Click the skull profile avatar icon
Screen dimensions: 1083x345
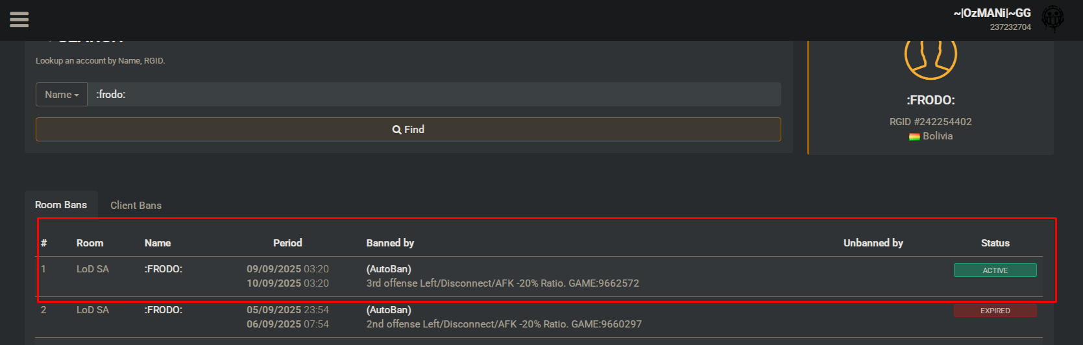(1053, 19)
